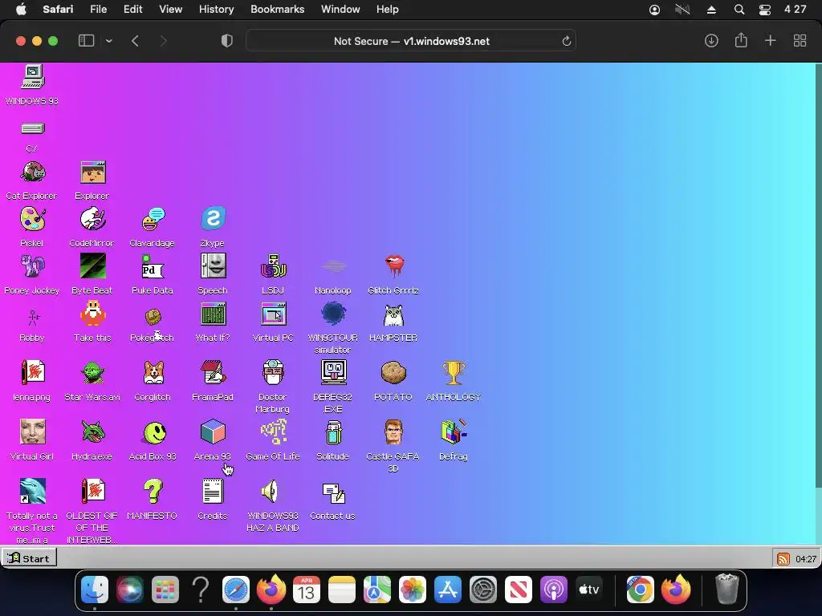
Task: Launch Defrag
Action: pyautogui.click(x=454, y=432)
